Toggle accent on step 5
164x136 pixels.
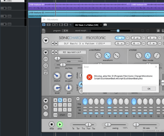[x=110, y=107]
